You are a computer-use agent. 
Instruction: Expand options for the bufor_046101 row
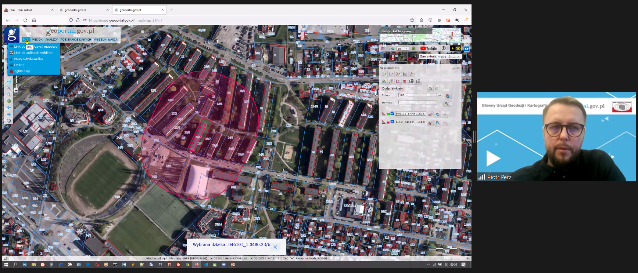tap(445, 123)
